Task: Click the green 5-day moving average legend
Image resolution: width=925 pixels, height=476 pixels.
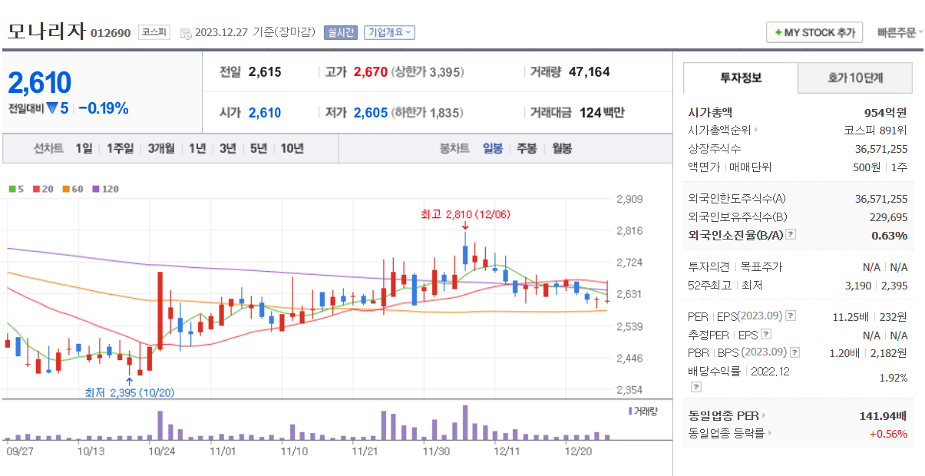Action: coord(16,188)
